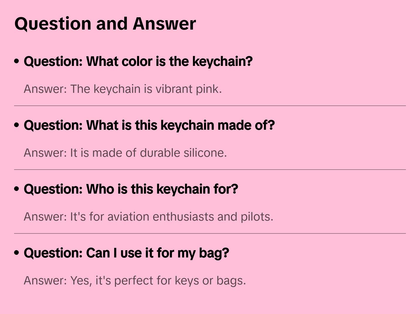Select the "Who is this keychain for?" question
Screen dimensions: 420x314
coord(131,189)
